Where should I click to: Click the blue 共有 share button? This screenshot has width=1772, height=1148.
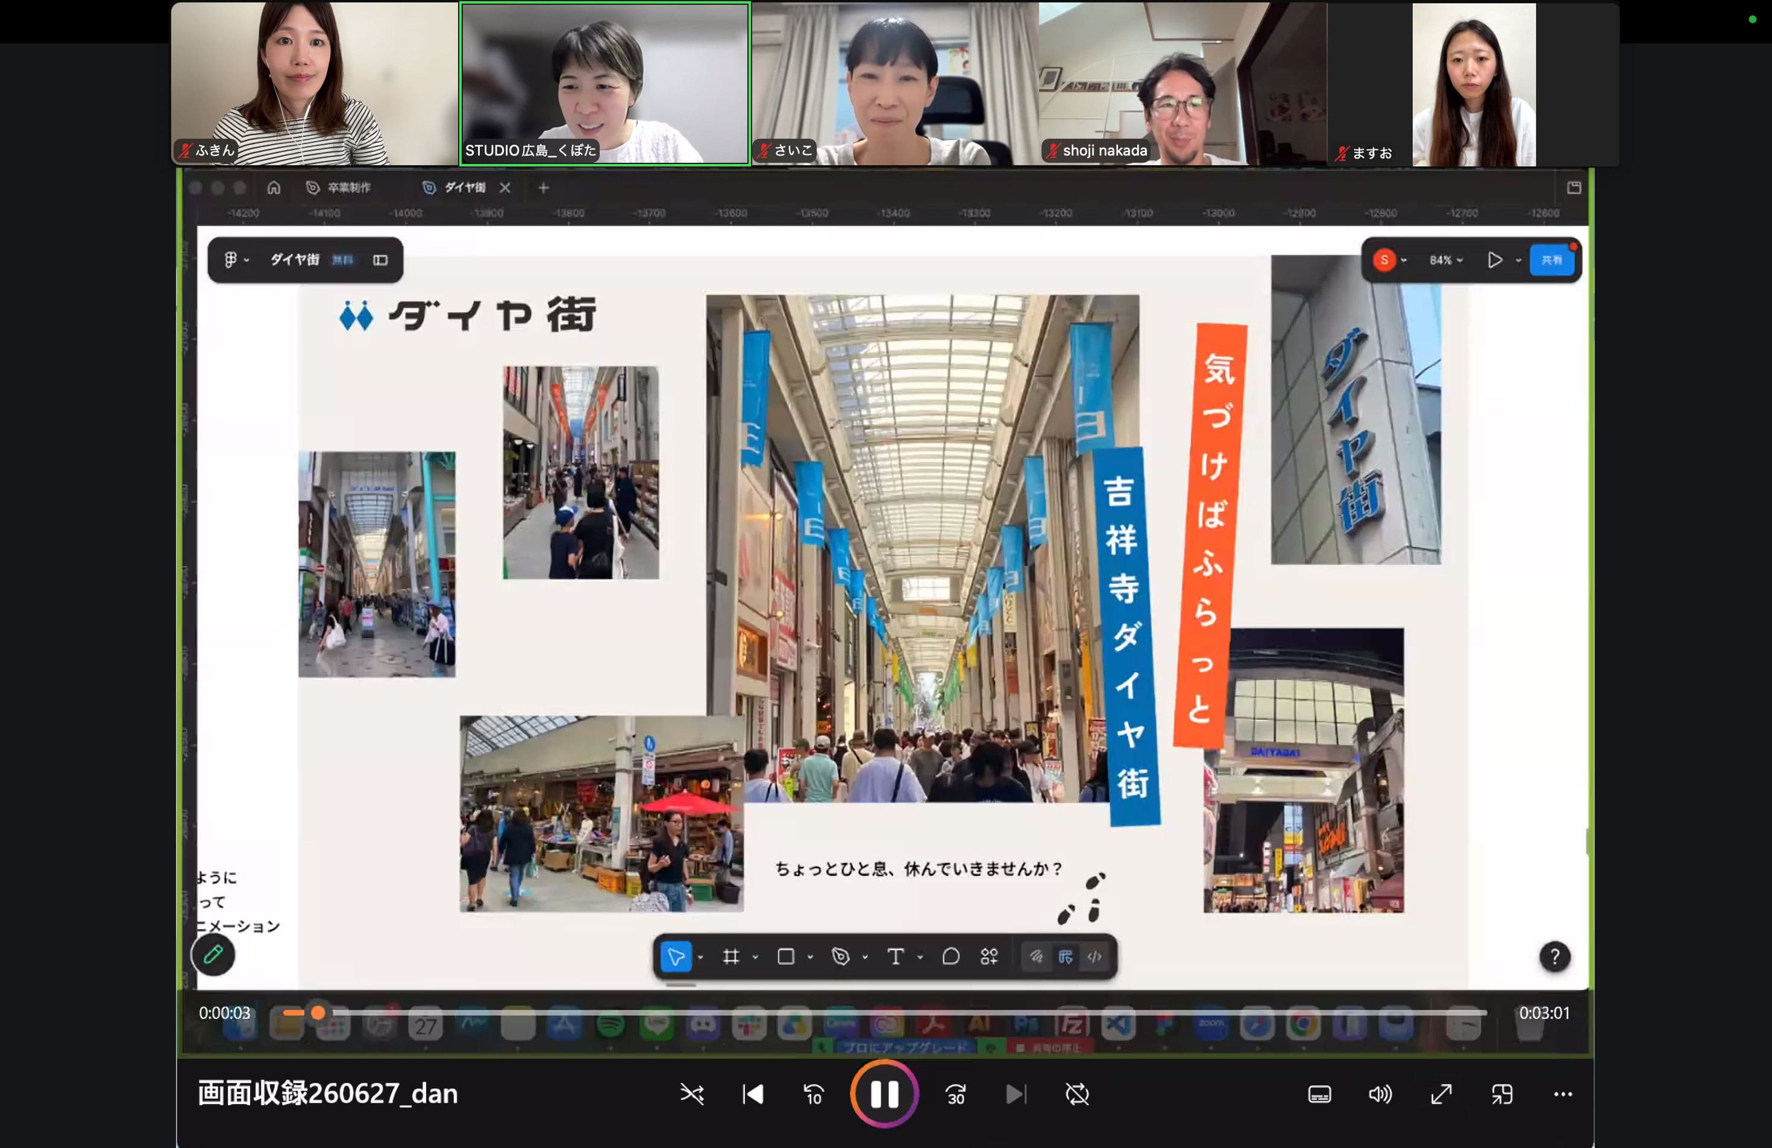(1551, 260)
